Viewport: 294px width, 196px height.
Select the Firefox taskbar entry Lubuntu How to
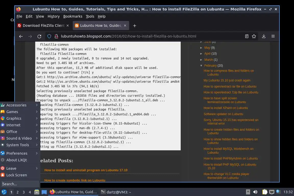coord(73,192)
